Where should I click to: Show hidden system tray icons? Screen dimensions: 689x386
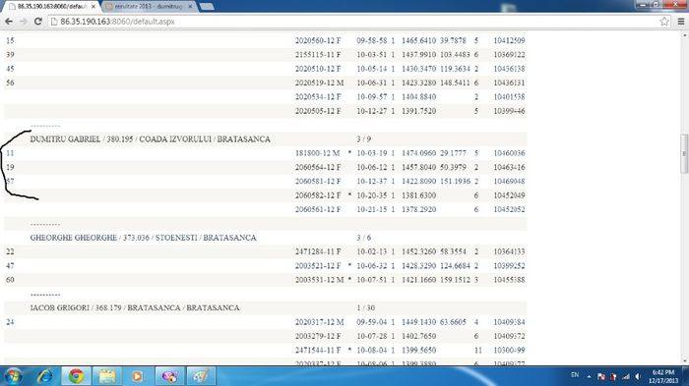pos(589,376)
